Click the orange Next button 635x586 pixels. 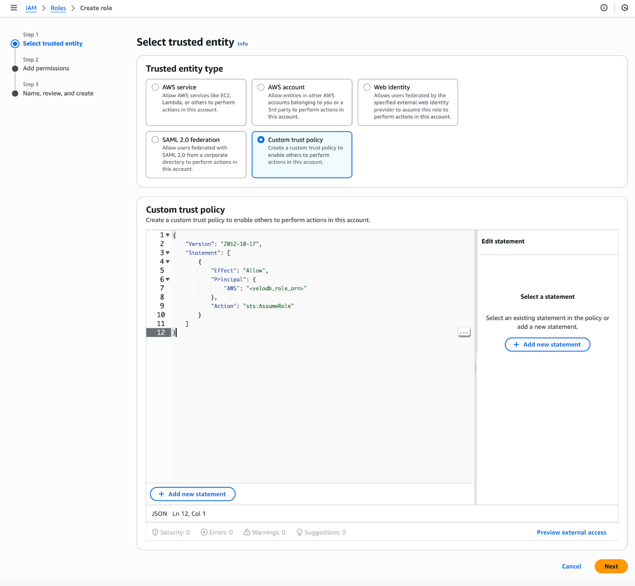(611, 566)
